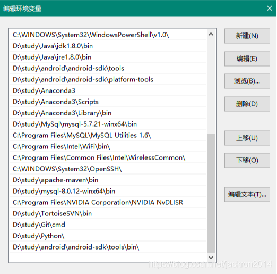Click the vertical scrollbar thumb
This screenshot has height=274, width=277.
pos(211,193)
